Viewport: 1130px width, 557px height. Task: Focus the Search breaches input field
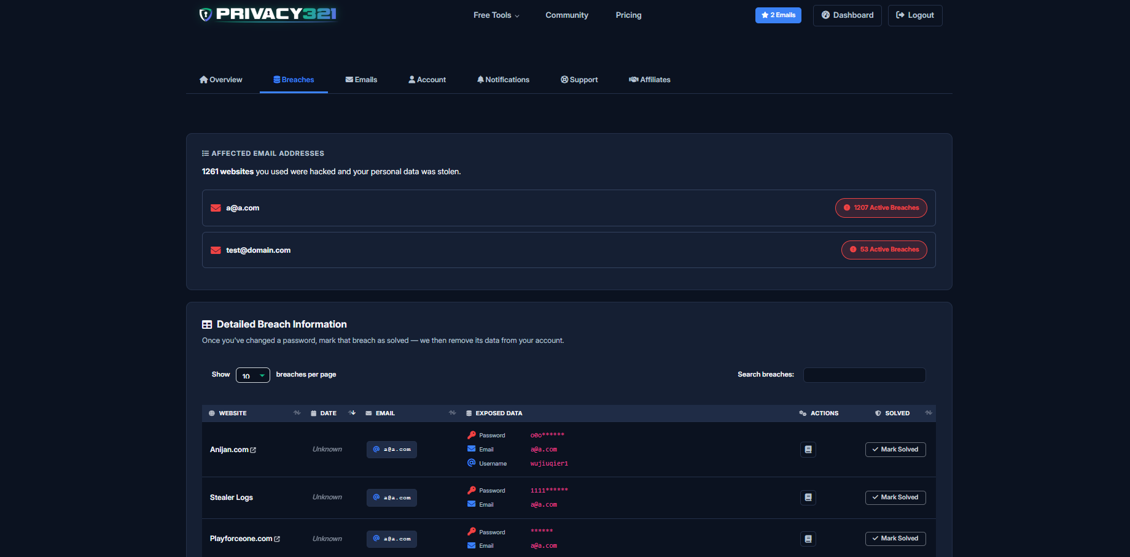[x=865, y=375]
